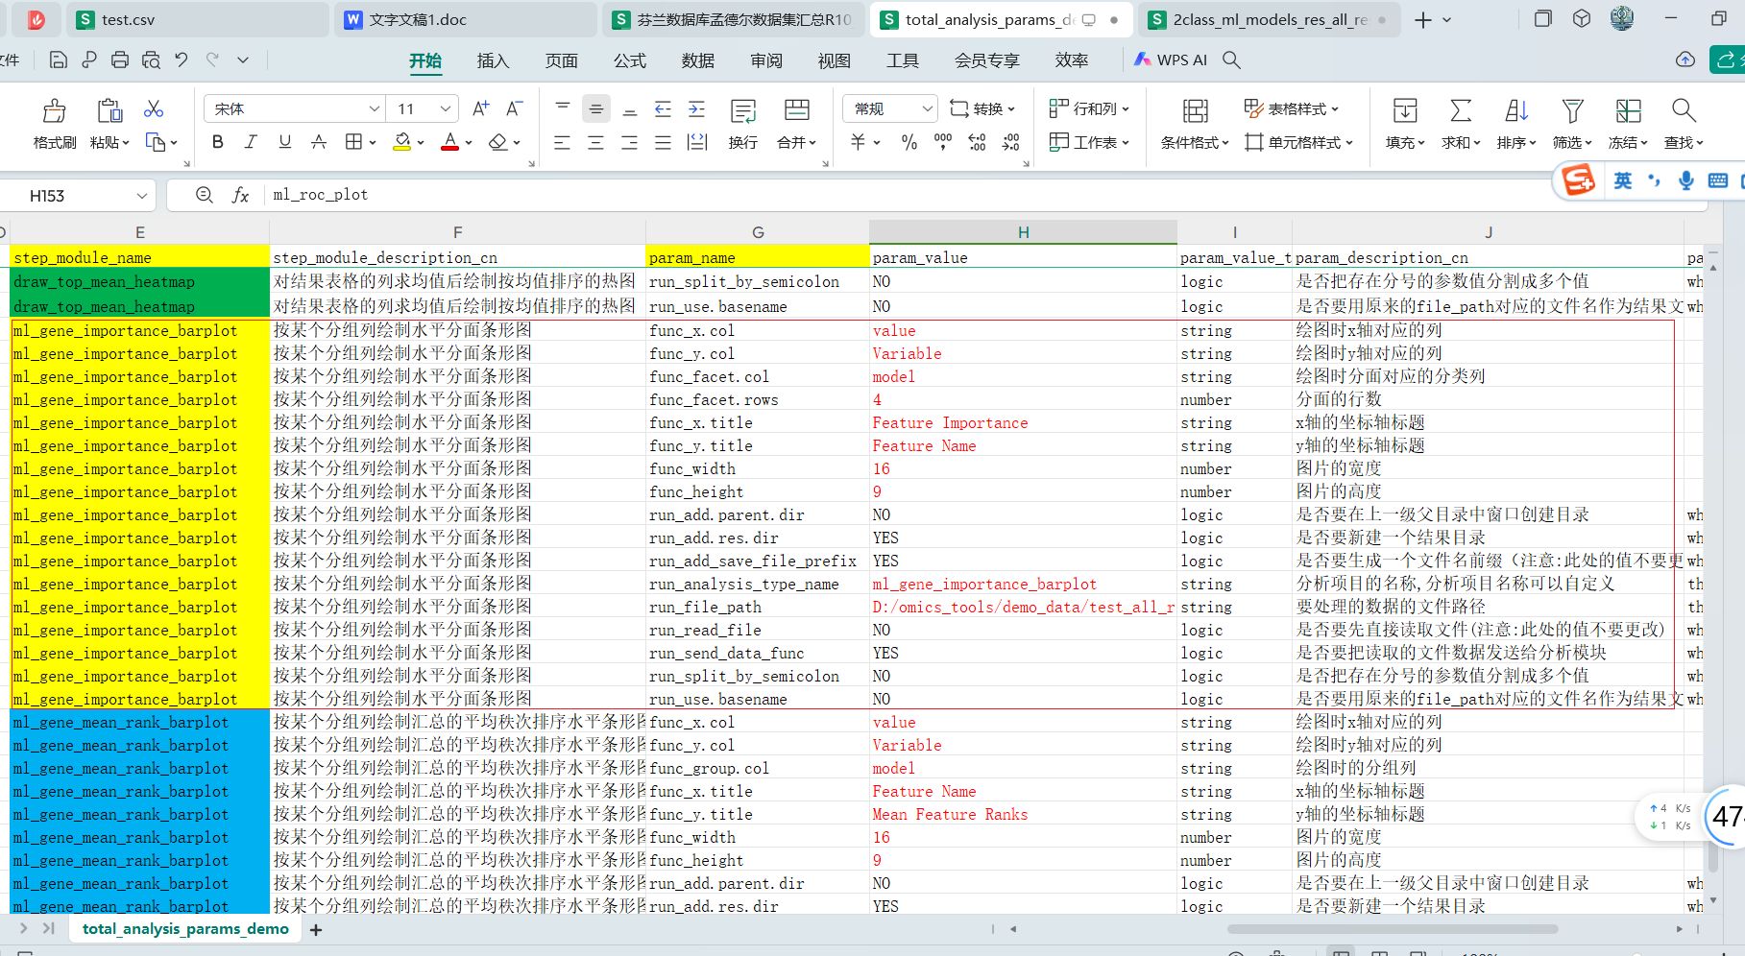Image resolution: width=1745 pixels, height=956 pixels.
Task: Open the test.csv document tab
Action: pyautogui.click(x=197, y=19)
